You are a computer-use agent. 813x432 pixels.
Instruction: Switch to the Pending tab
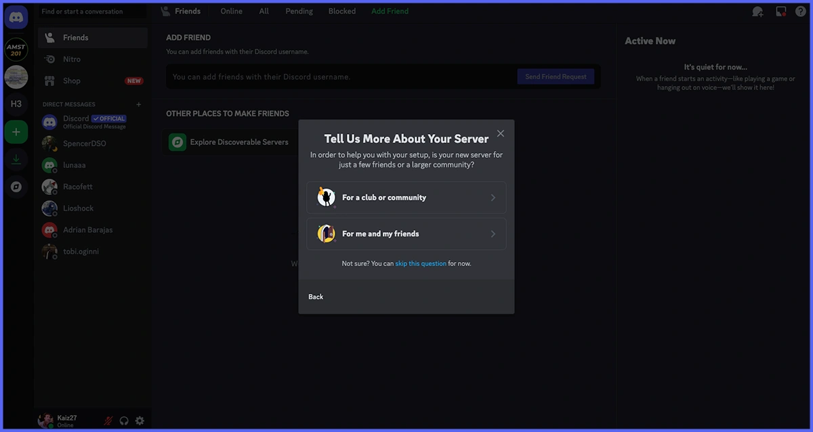[x=299, y=12]
